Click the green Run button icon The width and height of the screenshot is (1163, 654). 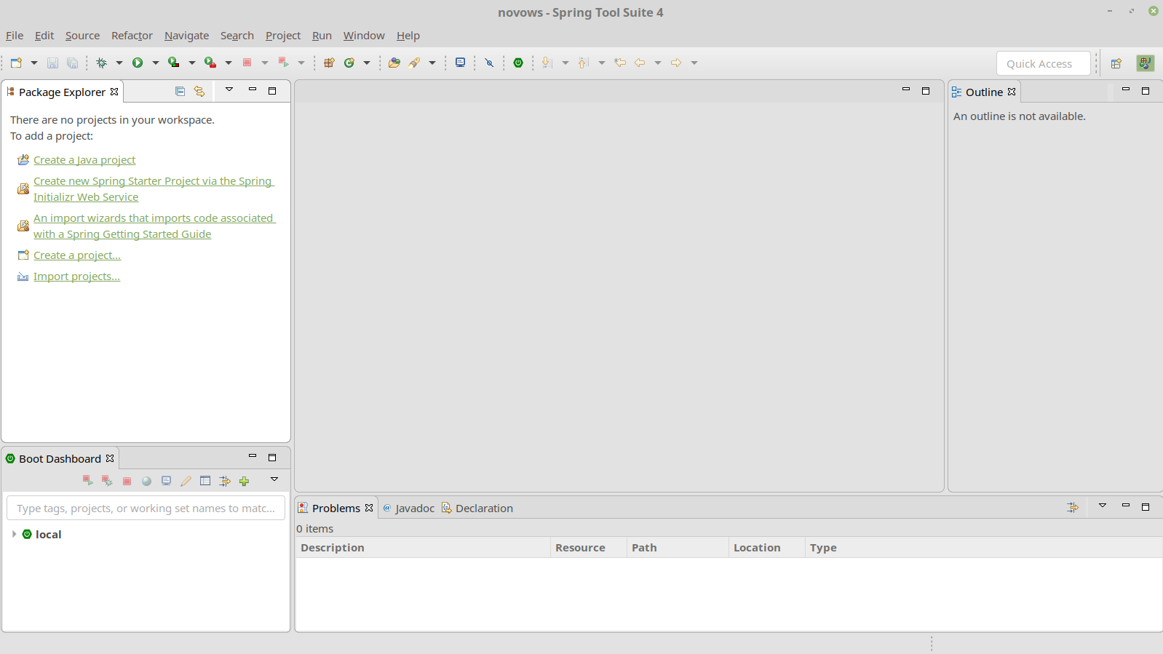138,63
